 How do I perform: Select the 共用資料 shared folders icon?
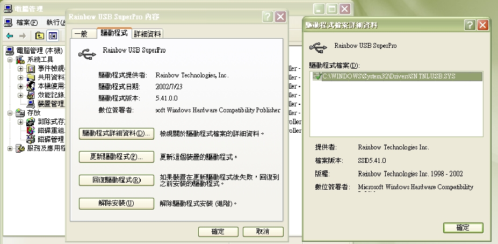(x=31, y=77)
